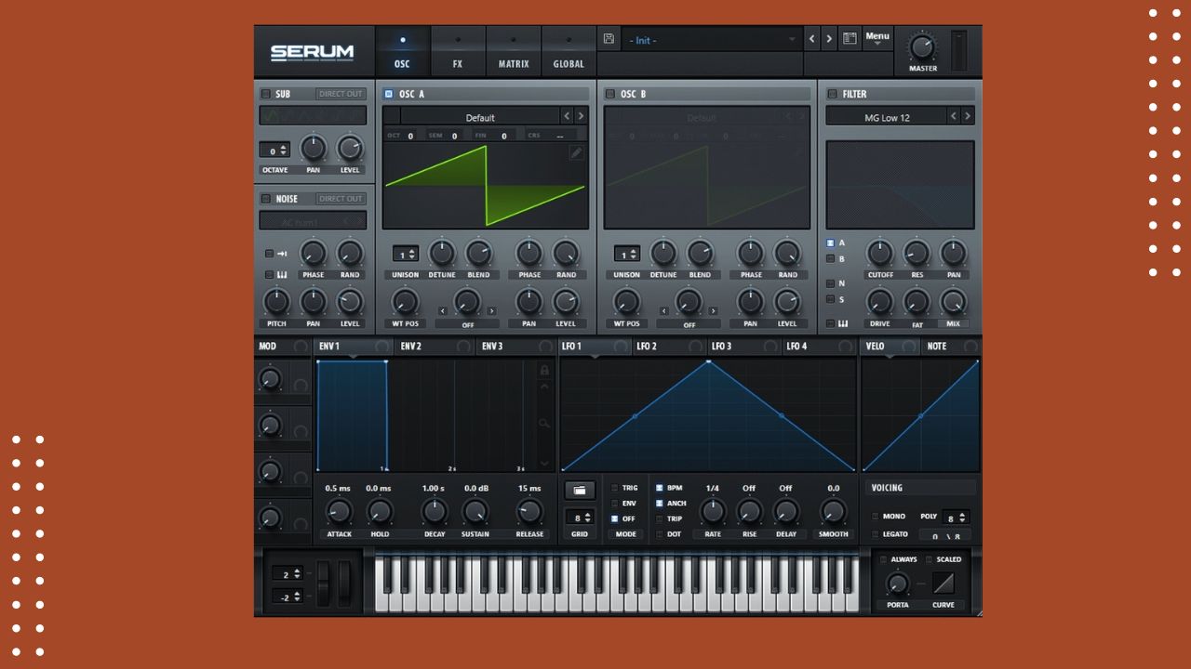The width and height of the screenshot is (1191, 669).
Task: Click the OSC A unison voices stepper
Action: [x=406, y=254]
